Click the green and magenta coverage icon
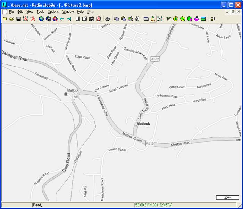The height and width of the screenshot is (209, 243). [x=190, y=19]
